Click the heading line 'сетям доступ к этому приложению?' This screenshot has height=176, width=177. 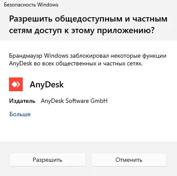(82, 31)
